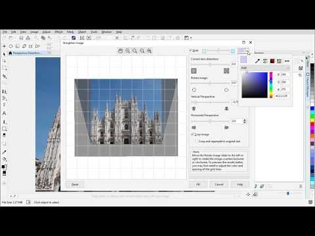Open the Image menu

(x=34, y=32)
